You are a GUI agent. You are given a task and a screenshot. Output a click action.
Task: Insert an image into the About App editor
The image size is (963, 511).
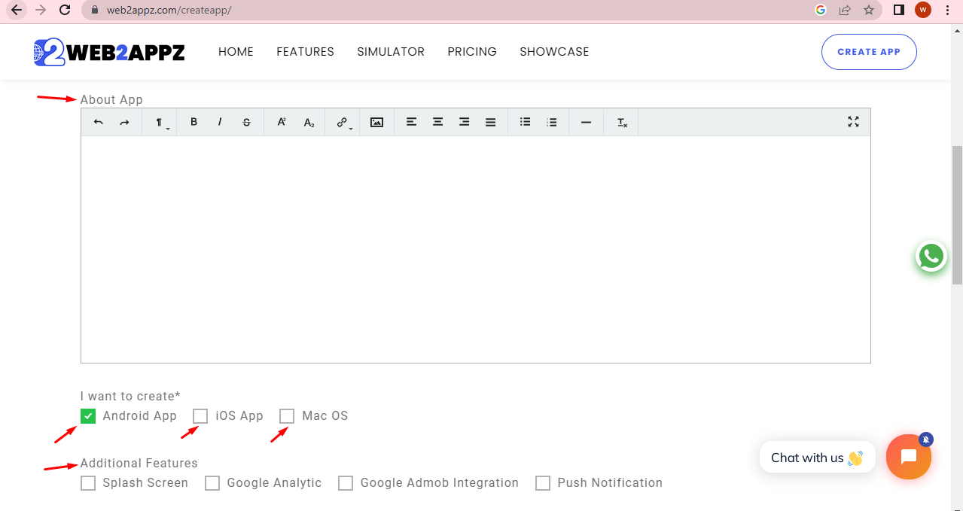pyautogui.click(x=376, y=121)
